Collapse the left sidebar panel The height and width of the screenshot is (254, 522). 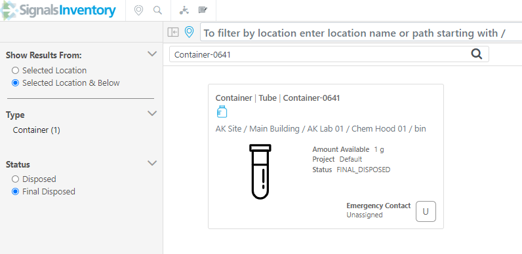point(173,32)
